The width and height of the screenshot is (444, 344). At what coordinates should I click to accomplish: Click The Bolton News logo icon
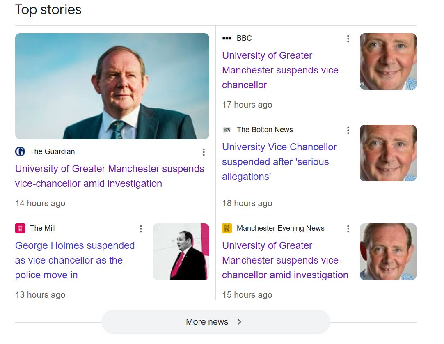point(227,130)
